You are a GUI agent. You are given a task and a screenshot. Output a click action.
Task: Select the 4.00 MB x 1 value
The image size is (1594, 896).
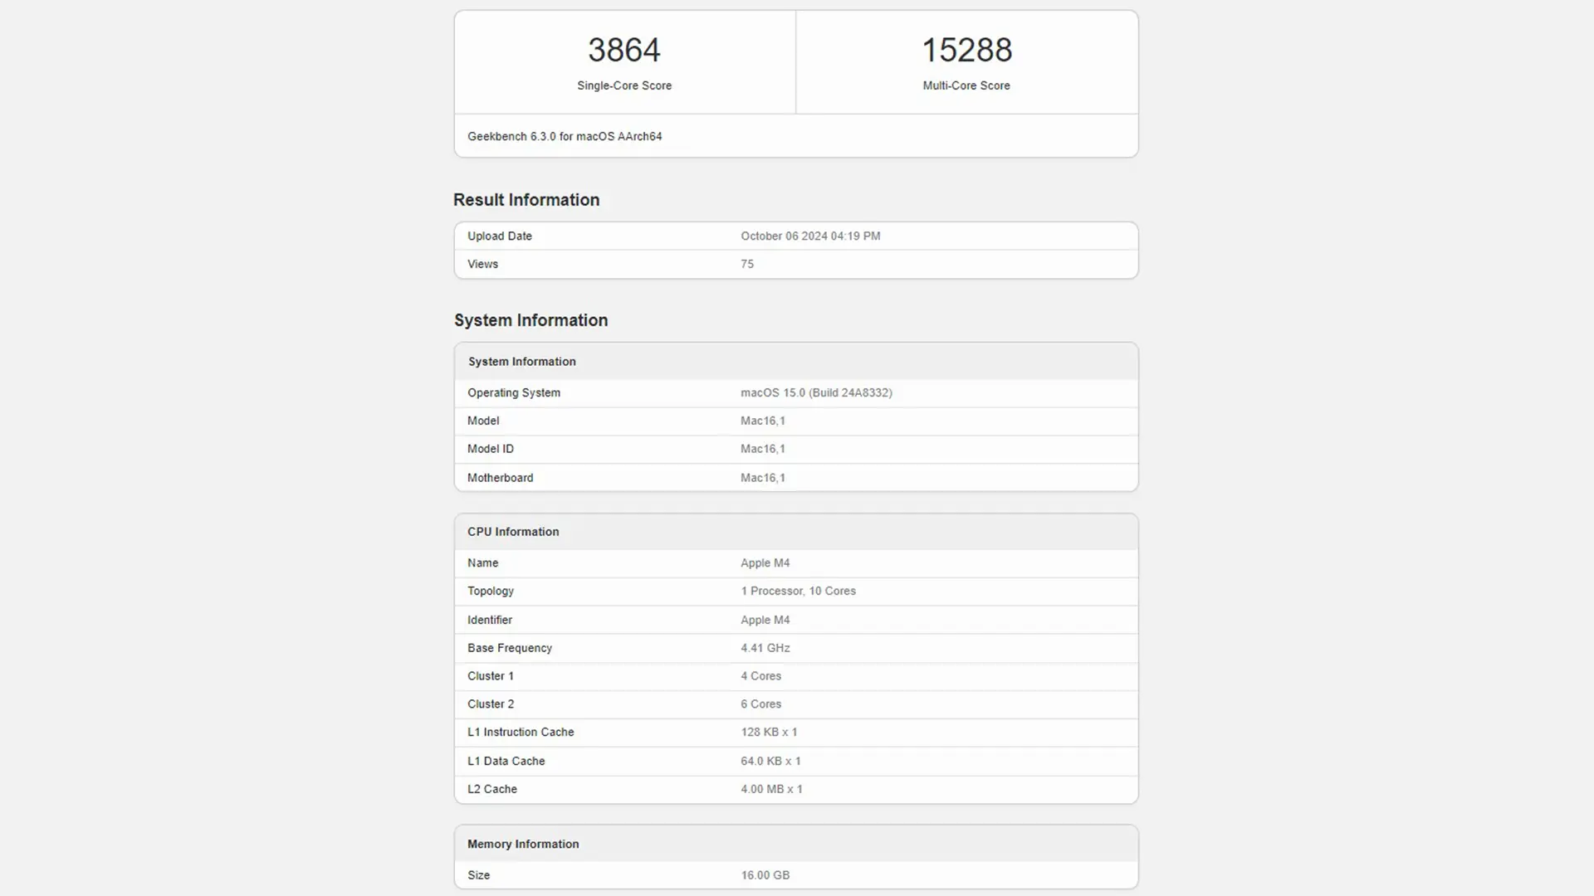(x=771, y=789)
